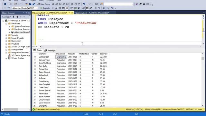Save the current query with the disk icon
The height and width of the screenshot is (116, 206).
tap(30, 4)
